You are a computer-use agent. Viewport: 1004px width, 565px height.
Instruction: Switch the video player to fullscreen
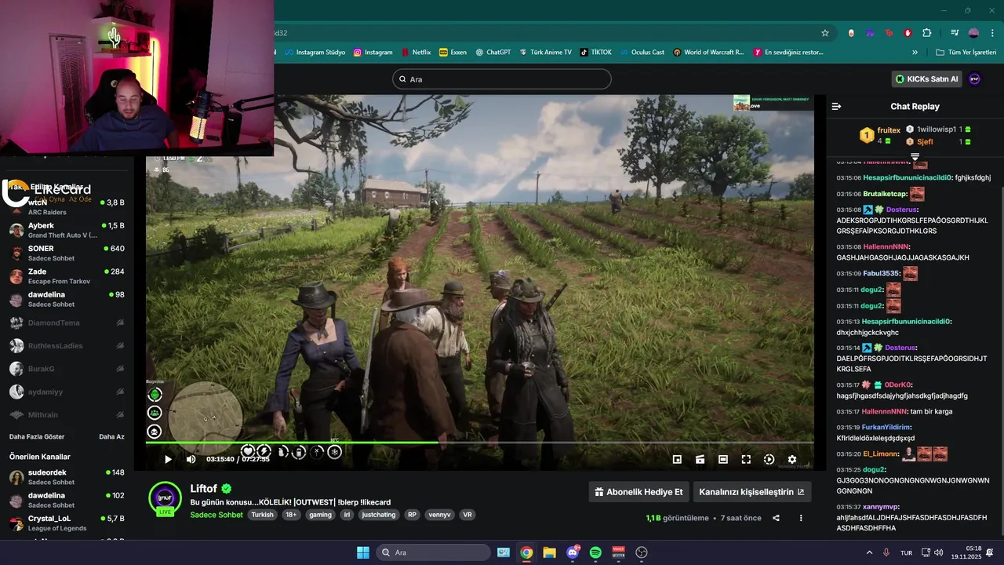746,459
